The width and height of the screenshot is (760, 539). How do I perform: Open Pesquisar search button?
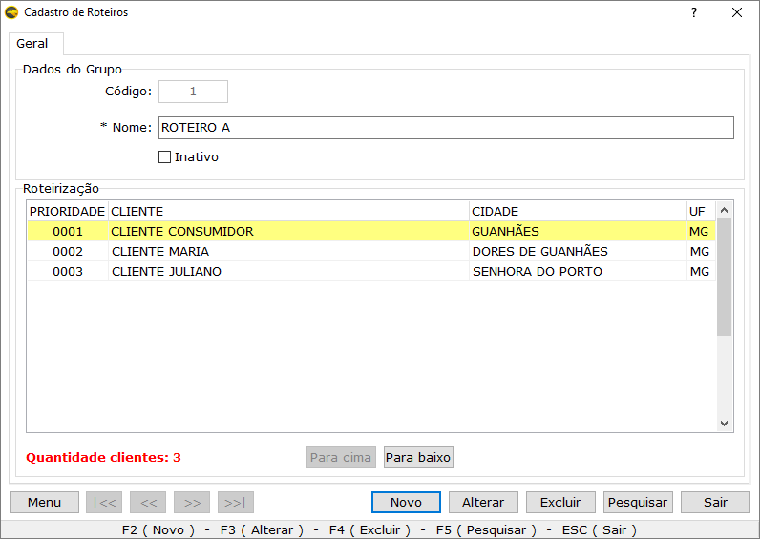(638, 503)
